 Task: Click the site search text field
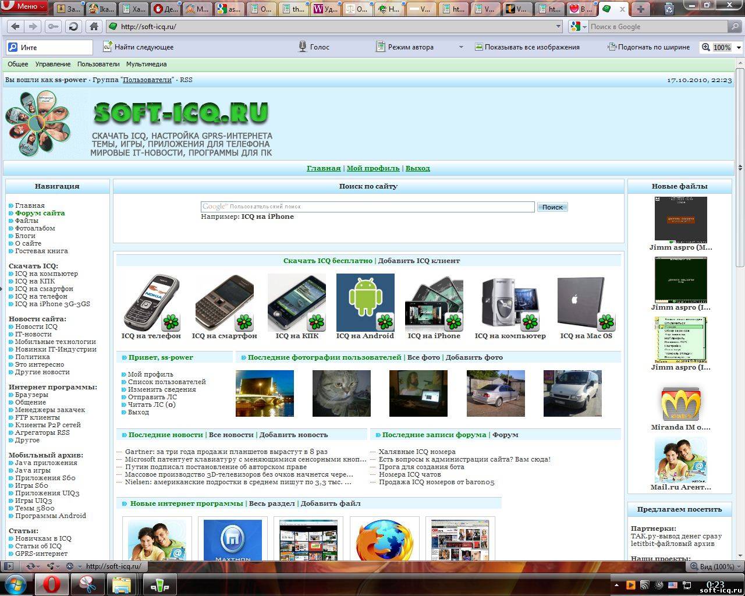[x=367, y=207]
